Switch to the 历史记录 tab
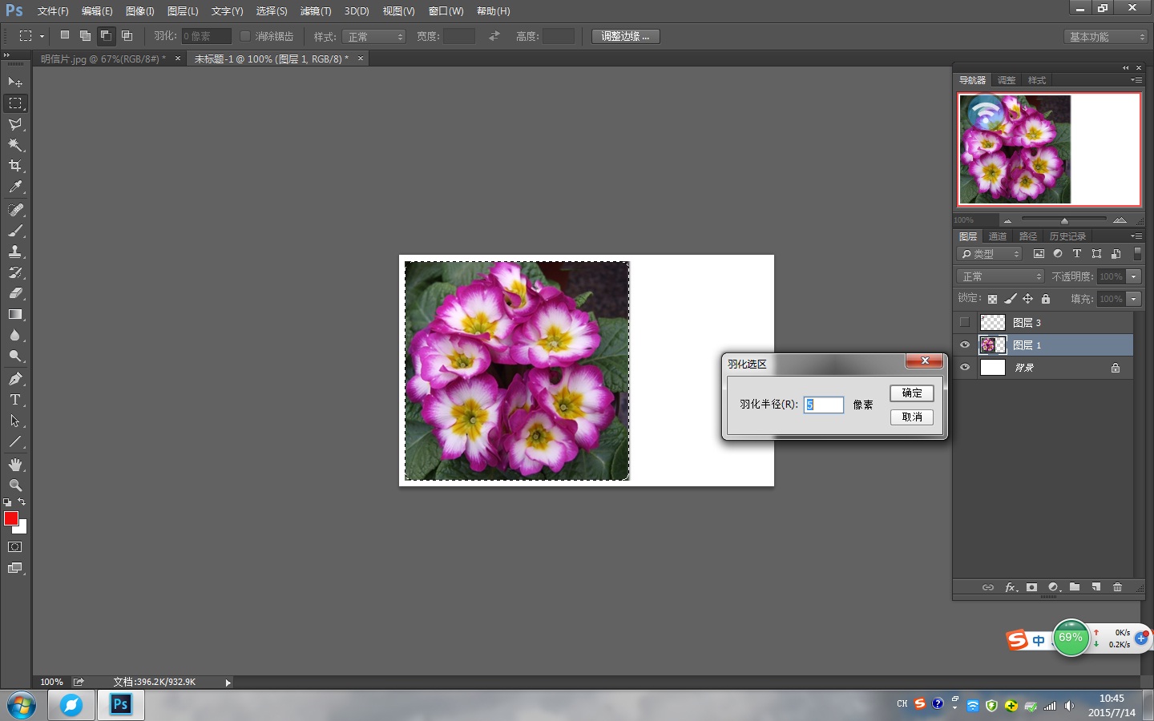The height and width of the screenshot is (721, 1154). coord(1067,236)
